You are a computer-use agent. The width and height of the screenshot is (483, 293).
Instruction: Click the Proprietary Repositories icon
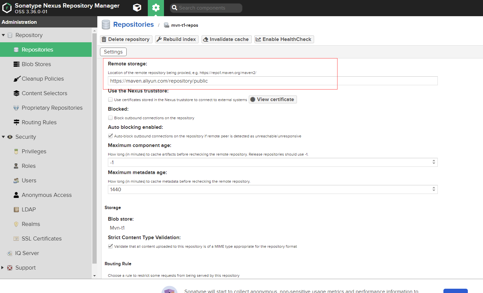tap(16, 108)
